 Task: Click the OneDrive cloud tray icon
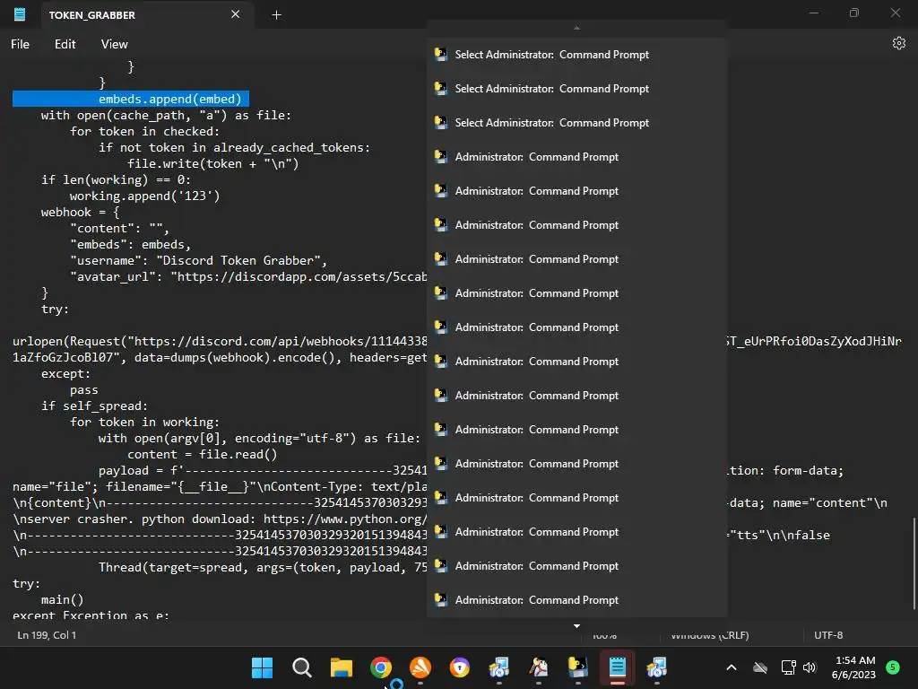coord(760,667)
